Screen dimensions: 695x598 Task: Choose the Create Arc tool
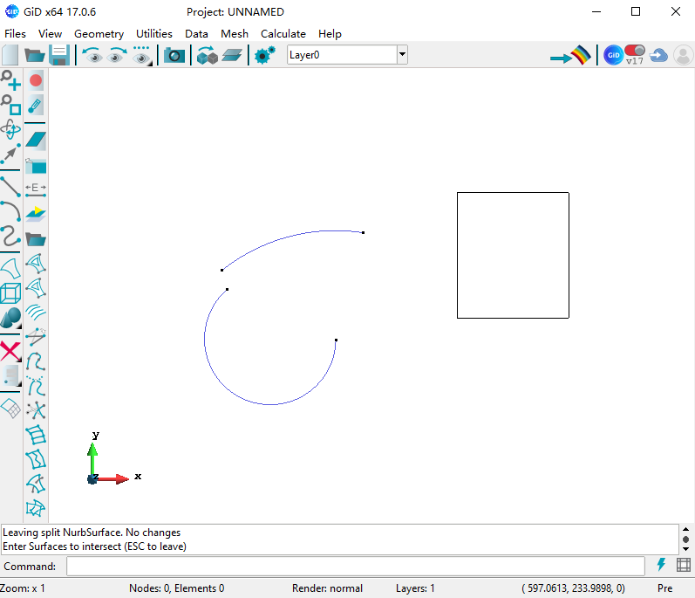(x=10, y=211)
